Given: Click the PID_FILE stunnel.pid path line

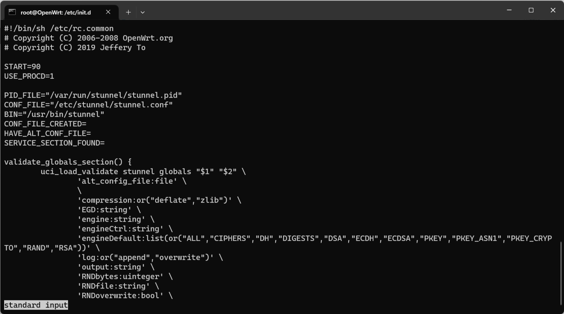Looking at the screenshot, I should click(x=93, y=95).
